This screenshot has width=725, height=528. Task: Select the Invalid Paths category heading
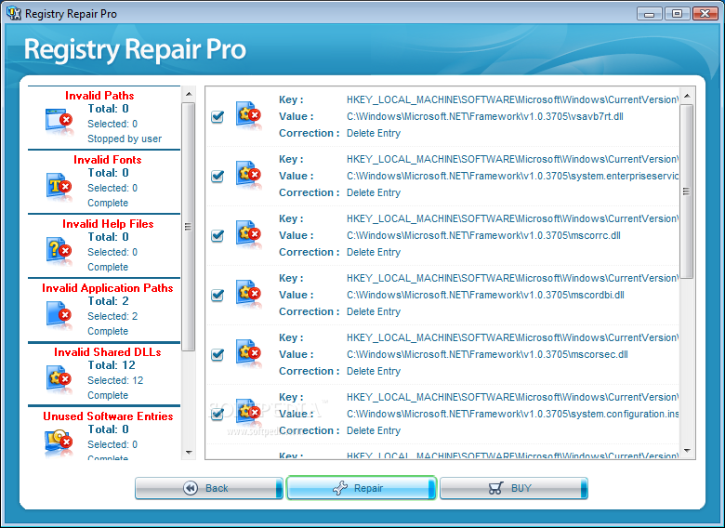pos(99,96)
